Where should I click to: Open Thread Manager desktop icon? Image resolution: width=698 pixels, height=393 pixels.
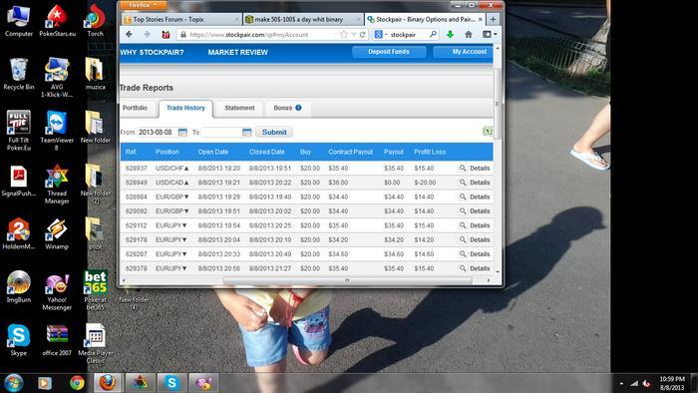click(x=57, y=185)
